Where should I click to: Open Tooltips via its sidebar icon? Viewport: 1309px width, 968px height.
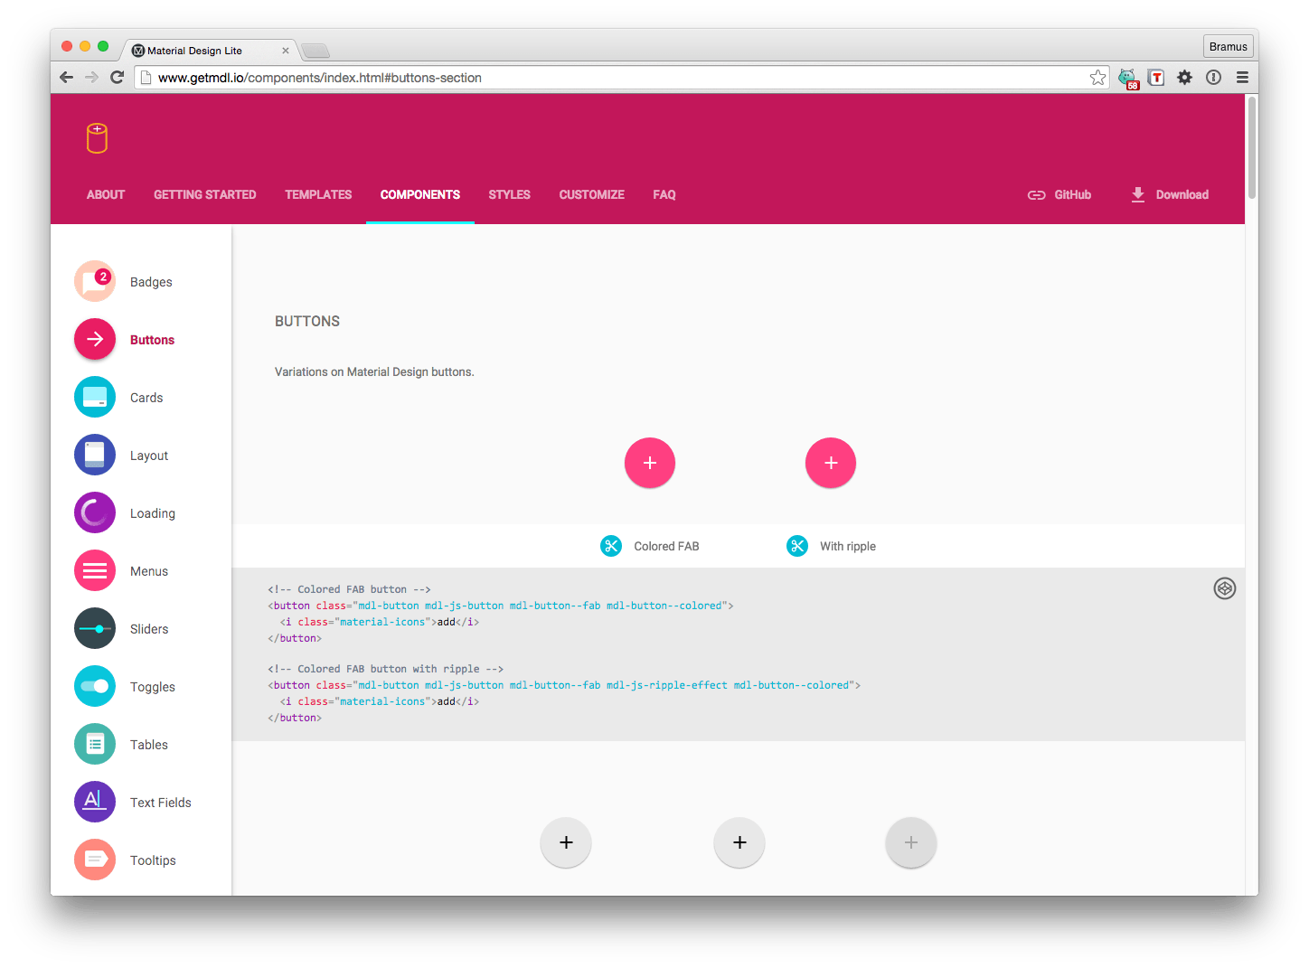94,860
